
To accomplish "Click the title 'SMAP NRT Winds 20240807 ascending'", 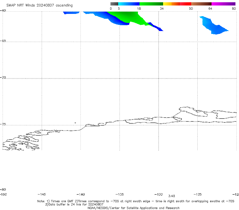I will point(39,5).
